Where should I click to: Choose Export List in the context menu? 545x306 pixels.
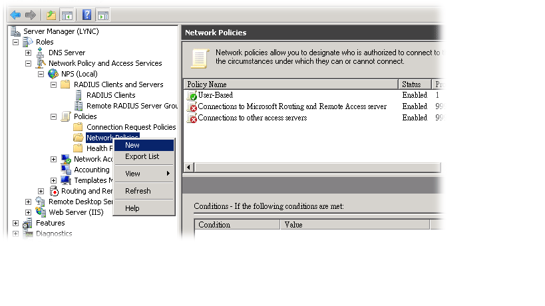pyautogui.click(x=142, y=157)
